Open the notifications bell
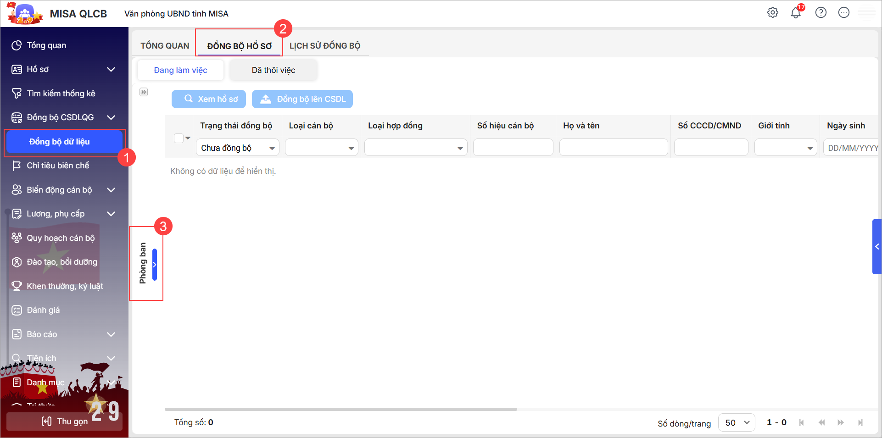 point(796,13)
